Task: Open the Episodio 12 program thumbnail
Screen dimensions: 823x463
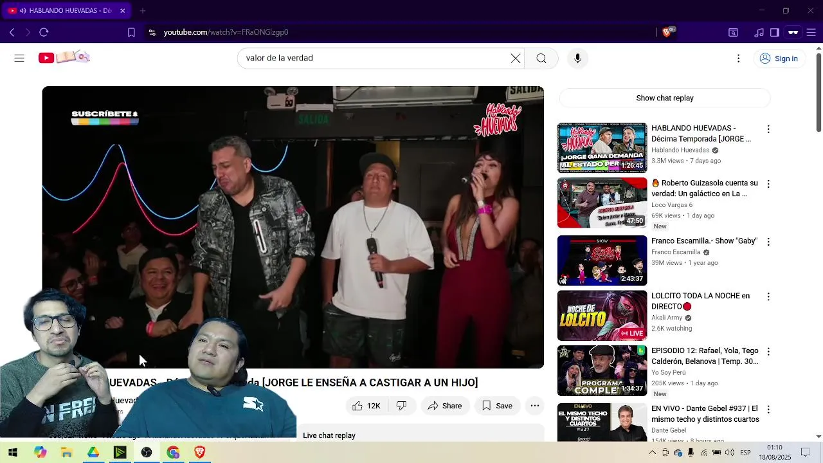Action: pyautogui.click(x=602, y=371)
